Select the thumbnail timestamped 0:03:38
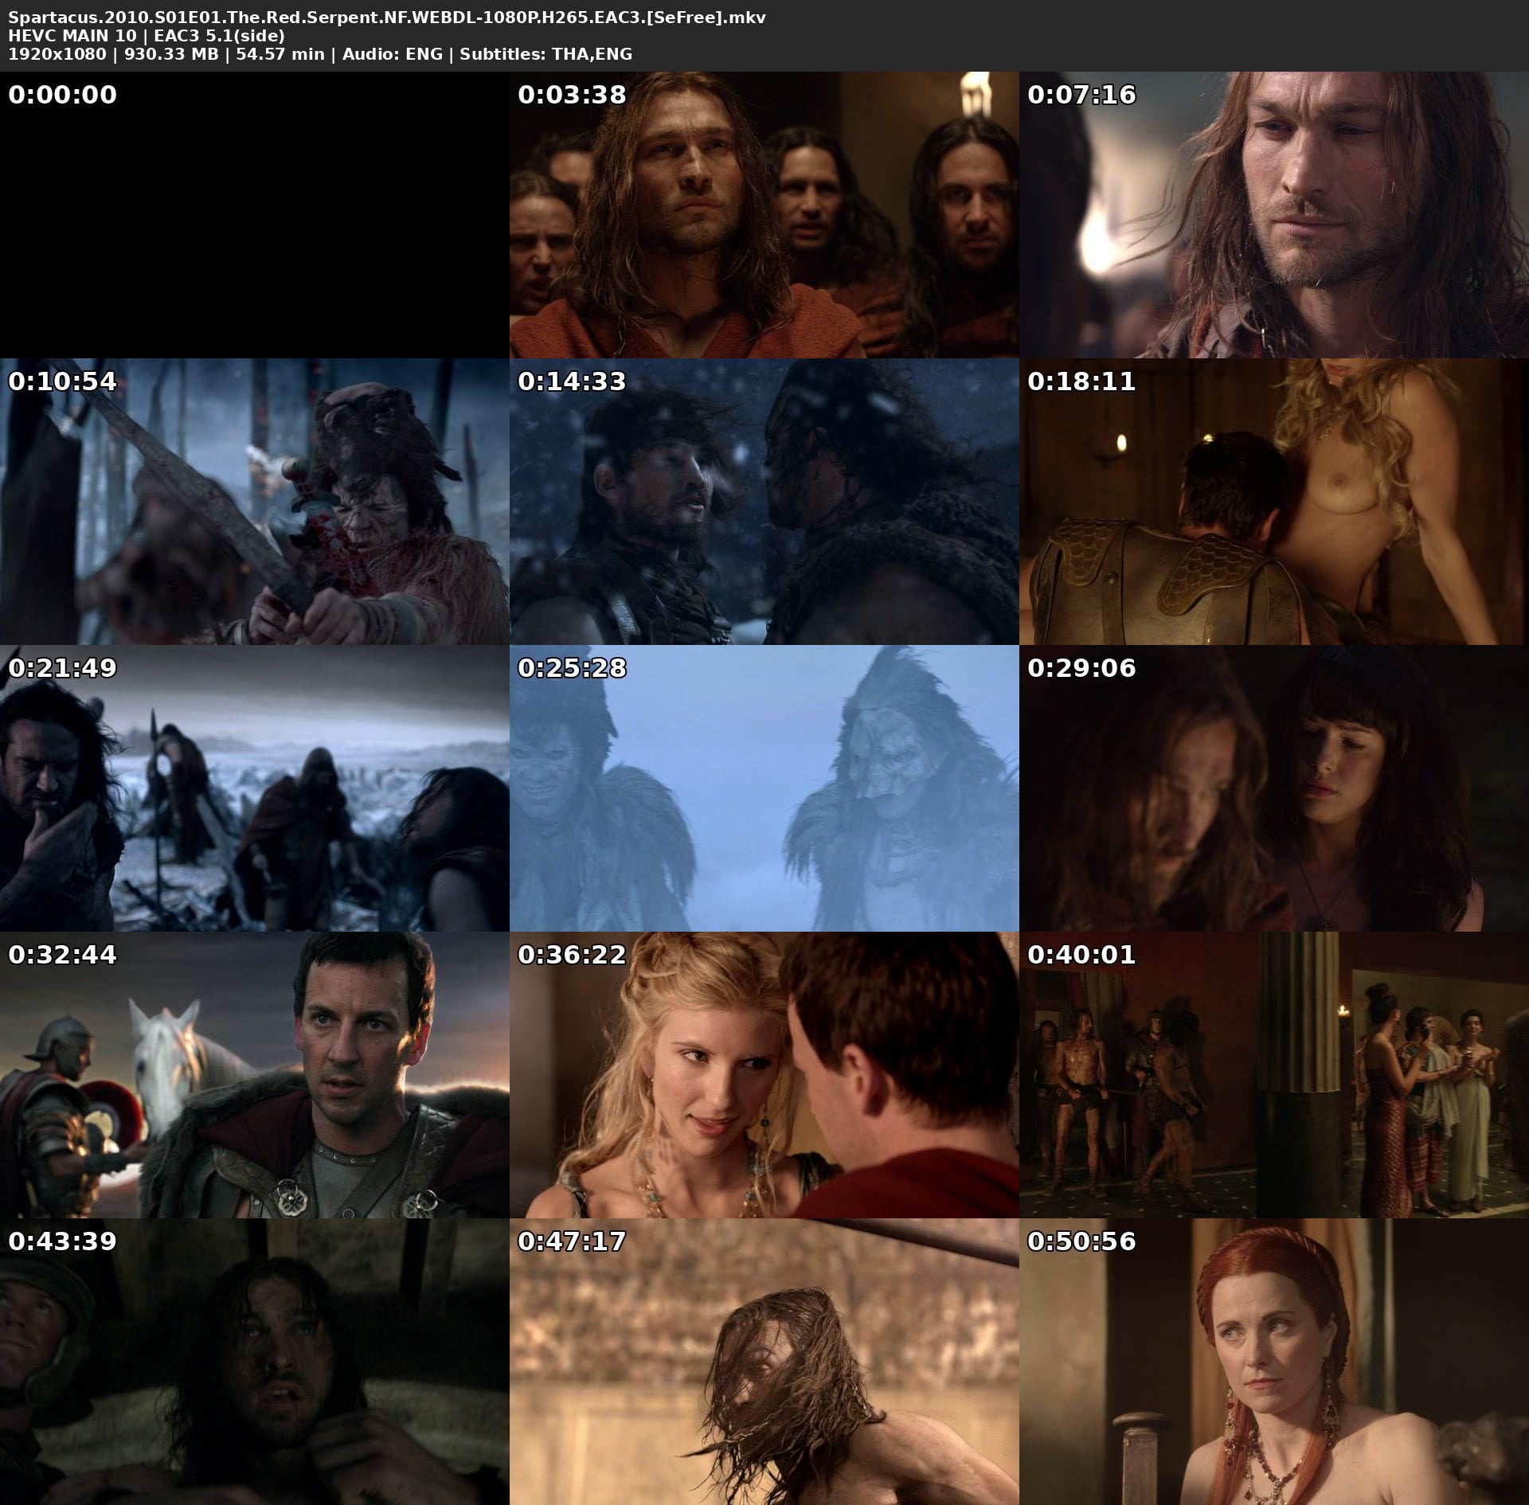Screen dimensions: 1529x1505 (x=764, y=215)
